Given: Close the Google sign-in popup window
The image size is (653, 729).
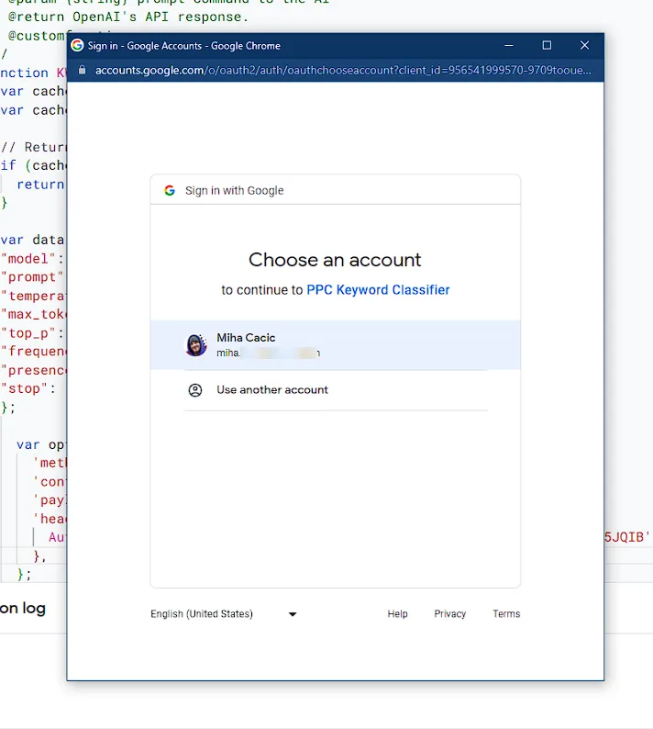Looking at the screenshot, I should tap(585, 45).
